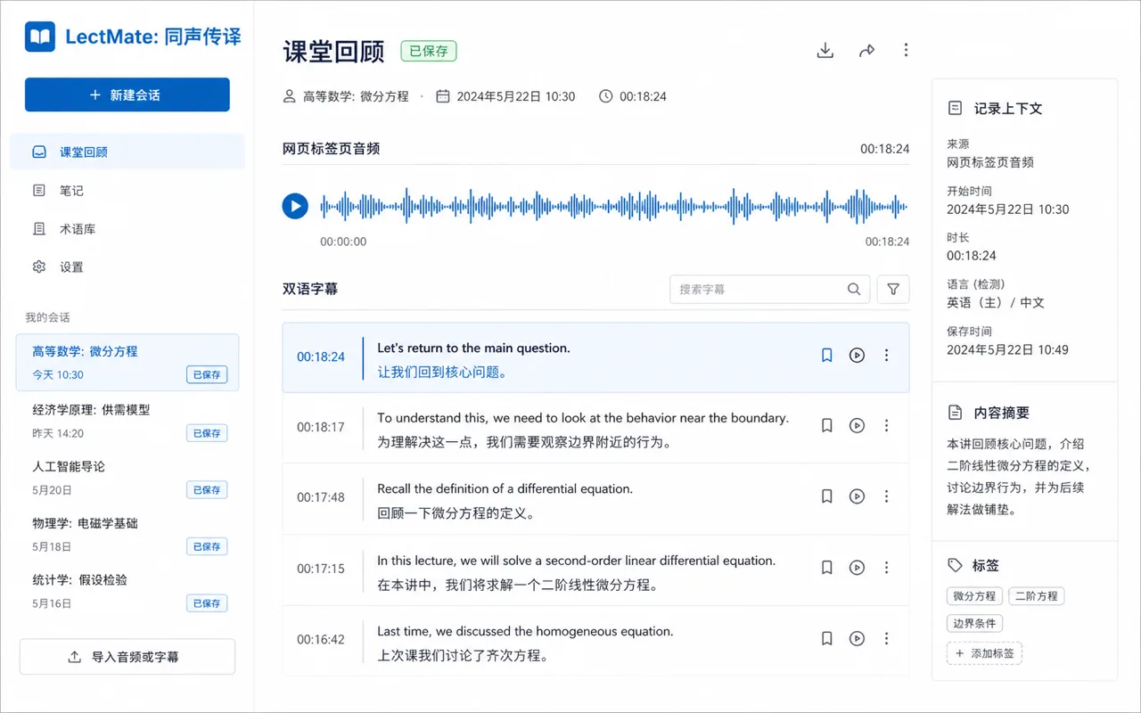Screen dimensions: 1141x713
Task: Open the 课堂回顾 sidebar section
Action: (127, 152)
